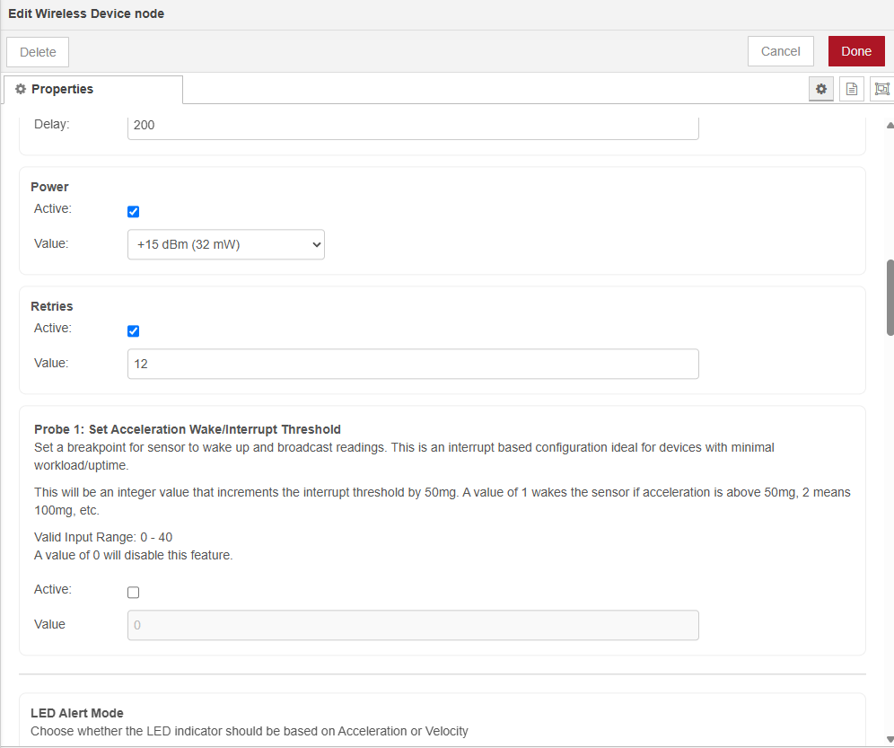Click the scrollbar track below the thumb
Image resolution: width=894 pixels, height=748 pixels.
point(890,539)
